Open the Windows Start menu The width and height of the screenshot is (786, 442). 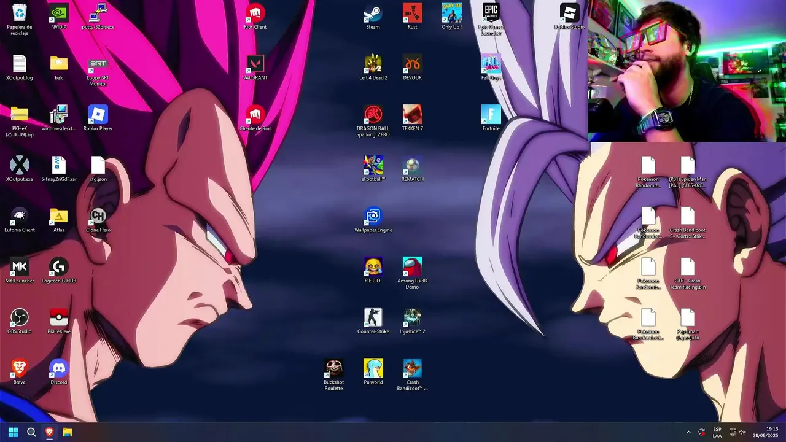tap(13, 432)
